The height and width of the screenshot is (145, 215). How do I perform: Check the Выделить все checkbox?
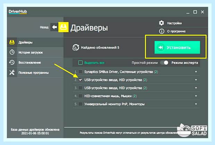(x=80, y=63)
